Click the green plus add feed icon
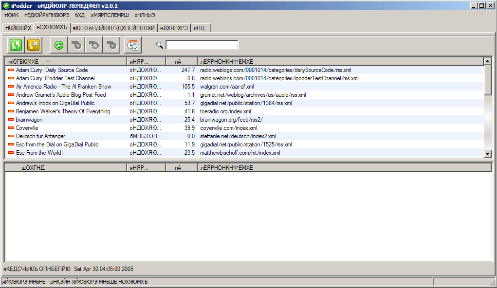This screenshot has width=497, height=288. click(58, 45)
